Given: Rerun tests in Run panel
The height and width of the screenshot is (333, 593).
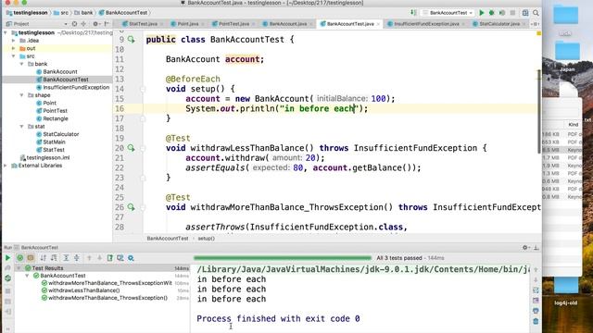Looking at the screenshot, I should coord(7,258).
